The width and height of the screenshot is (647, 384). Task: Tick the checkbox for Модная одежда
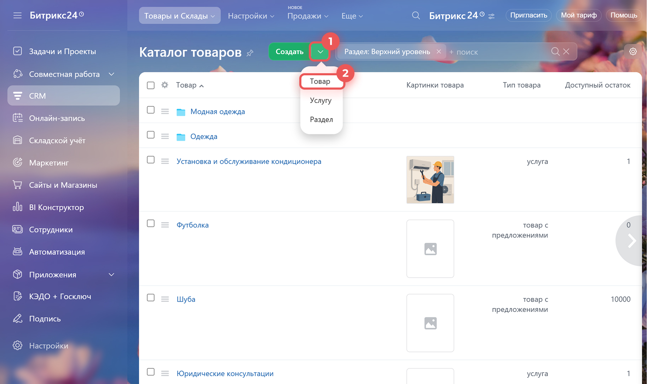[x=151, y=110]
